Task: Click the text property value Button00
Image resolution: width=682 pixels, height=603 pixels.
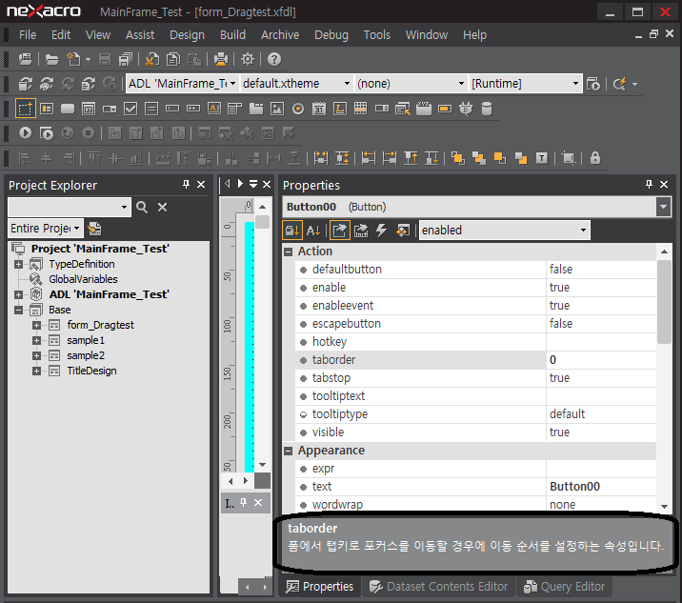Action: [601, 487]
